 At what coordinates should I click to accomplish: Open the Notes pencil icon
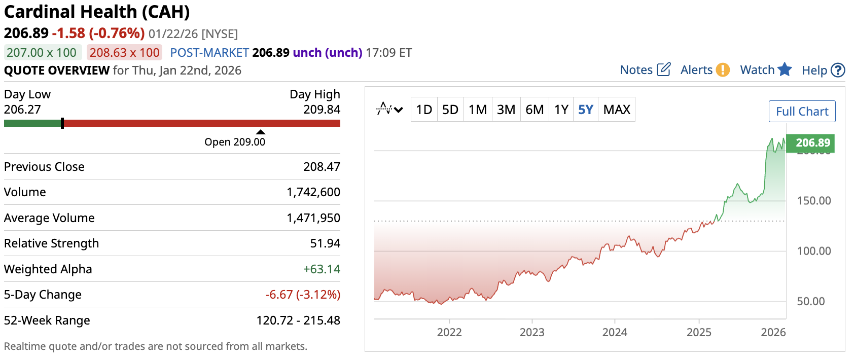pyautogui.click(x=663, y=69)
